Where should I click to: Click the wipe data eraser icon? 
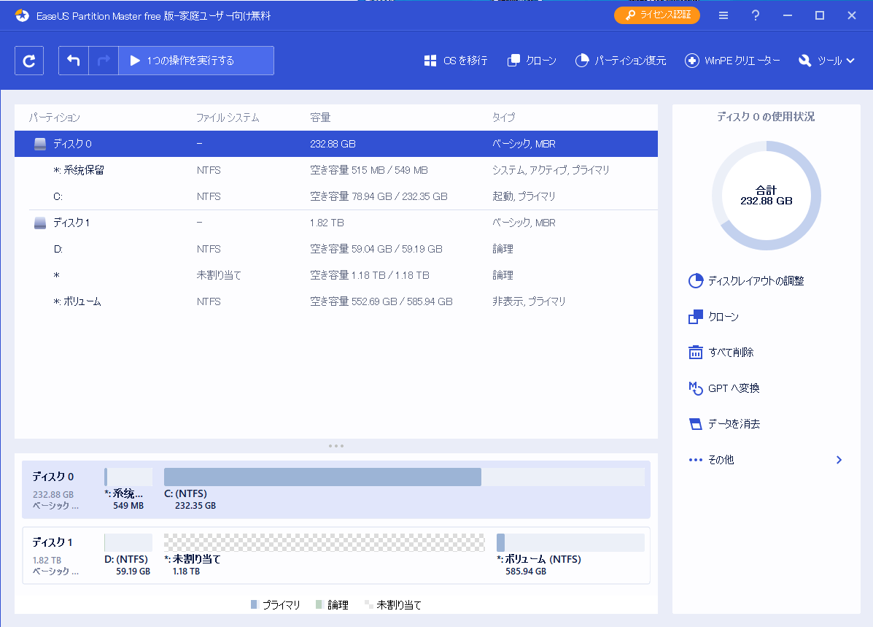point(695,424)
